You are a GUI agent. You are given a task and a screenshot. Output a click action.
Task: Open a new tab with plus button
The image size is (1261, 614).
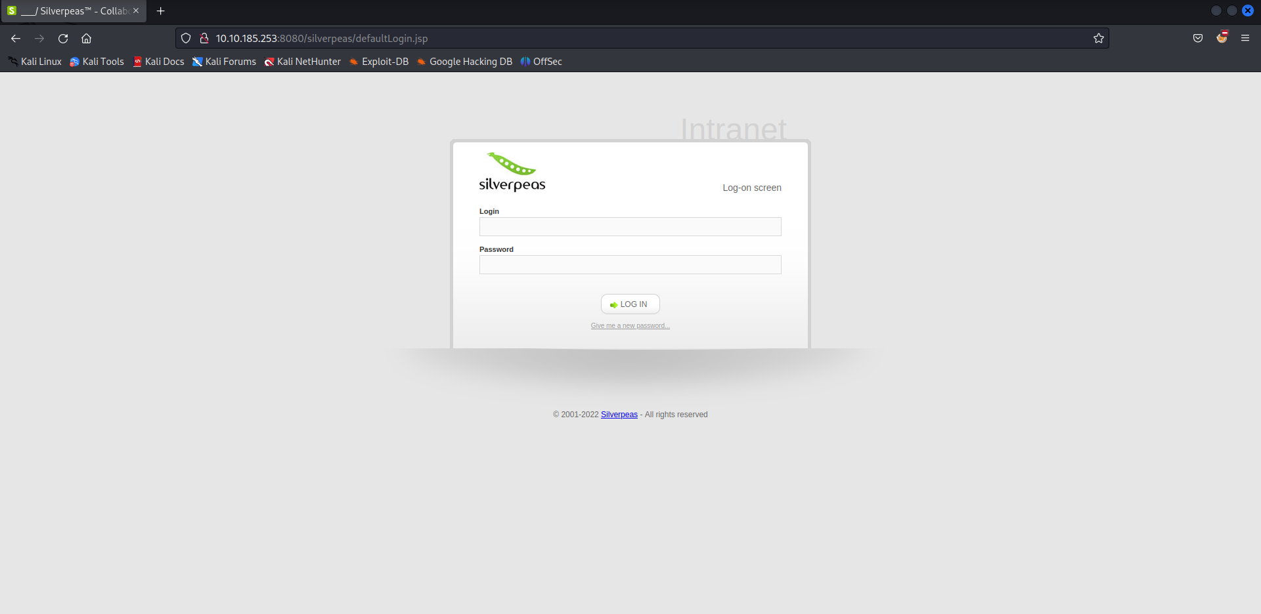160,11
